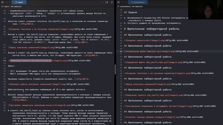Open the report breadcrumb in jump bar
This screenshot has width=223, height=125.
5,7
